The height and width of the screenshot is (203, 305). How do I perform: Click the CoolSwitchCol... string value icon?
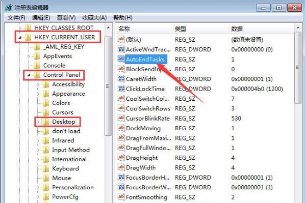tap(121, 98)
